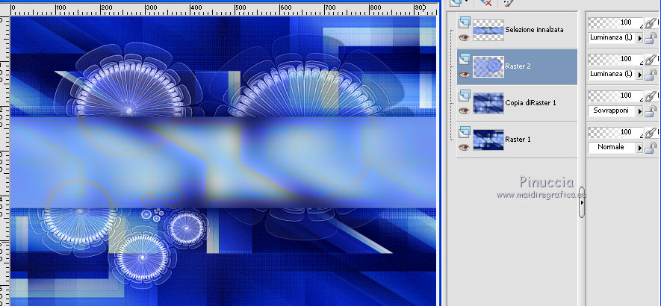The image size is (661, 306).
Task: Toggle transparency lock on Raster 1 layer
Action: 651,148
